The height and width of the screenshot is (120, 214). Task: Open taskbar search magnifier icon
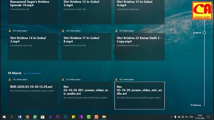pos(12,117)
